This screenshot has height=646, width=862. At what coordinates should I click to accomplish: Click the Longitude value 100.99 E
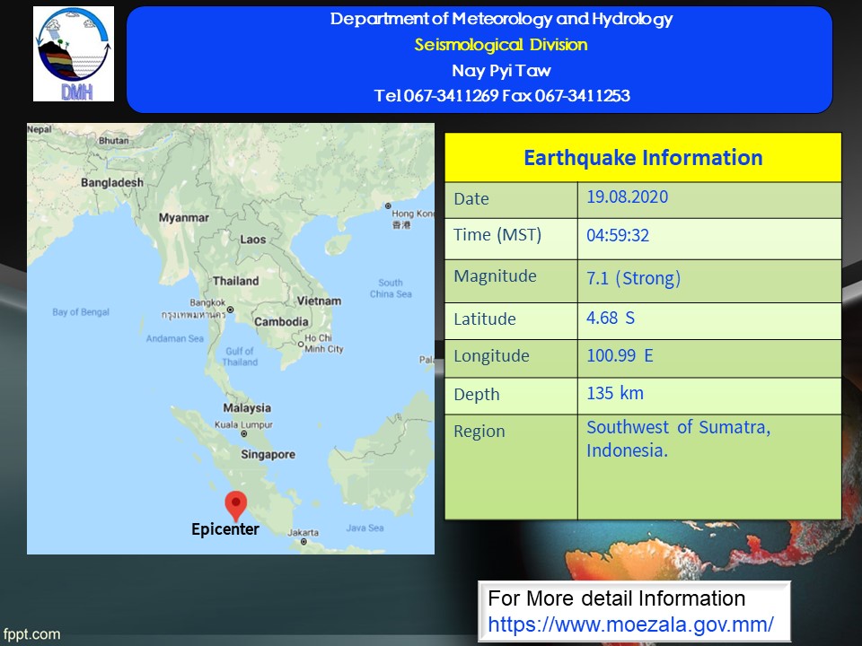(x=620, y=355)
